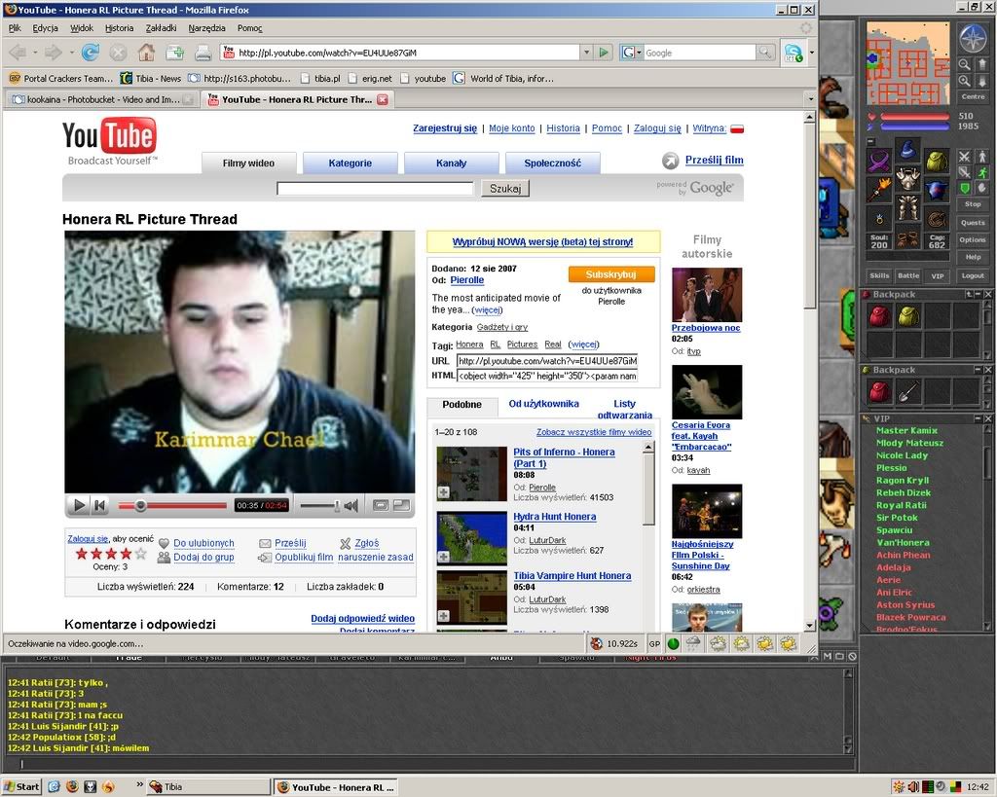Viewport: 997px width, 797px height.
Task: Click the upload arrow icon beside Prześlij film
Action: 670,161
